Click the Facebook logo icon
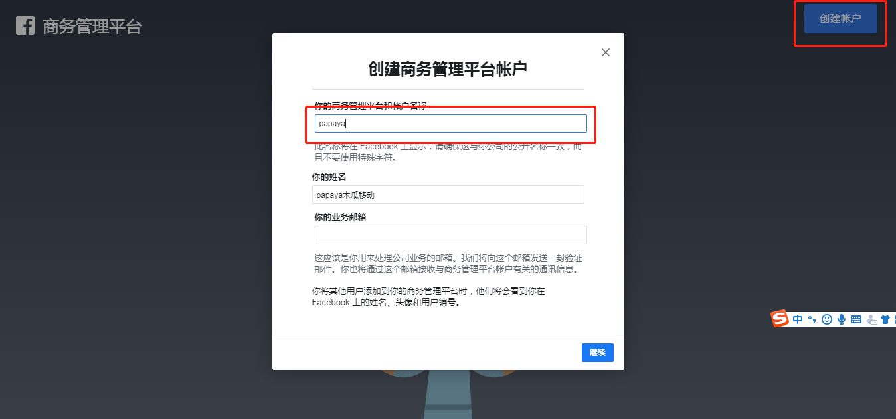The width and height of the screenshot is (896, 419). pos(25,26)
